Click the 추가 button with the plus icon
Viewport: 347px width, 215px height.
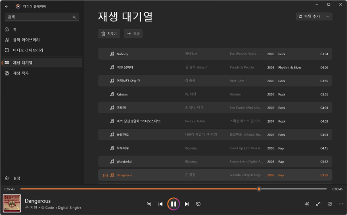133,34
